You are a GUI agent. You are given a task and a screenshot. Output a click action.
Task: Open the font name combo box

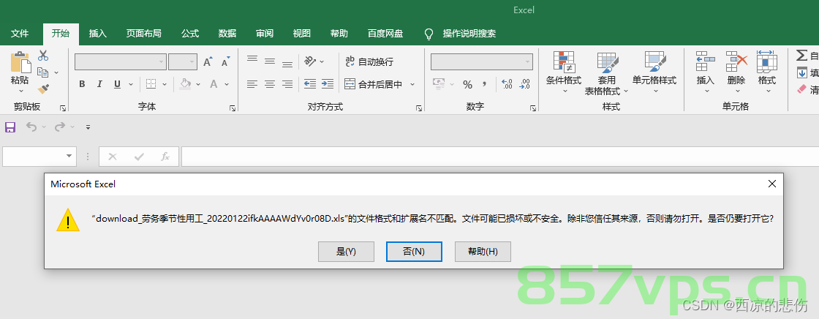[x=121, y=61]
